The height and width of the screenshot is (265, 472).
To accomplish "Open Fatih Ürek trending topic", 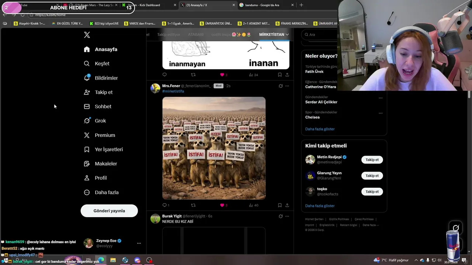I will coord(314,72).
